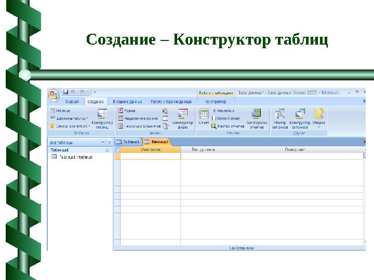The width and height of the screenshot is (374, 280).
Task: Open the Конструктор запросов tool
Action: pos(300,119)
